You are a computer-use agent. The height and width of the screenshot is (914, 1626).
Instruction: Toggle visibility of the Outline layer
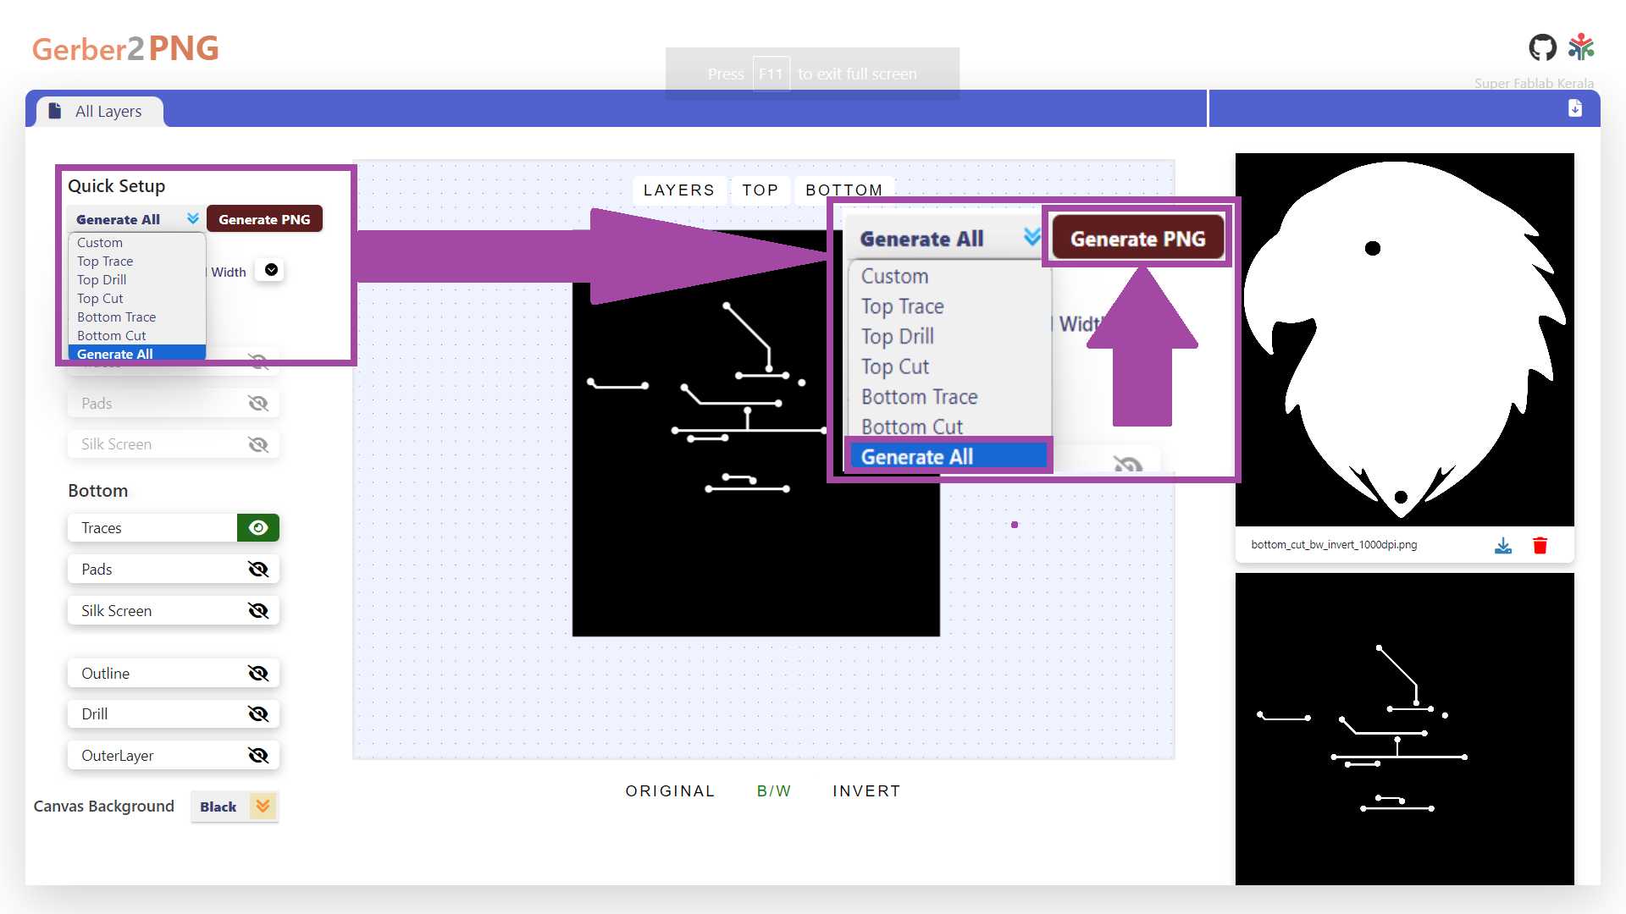coord(258,674)
